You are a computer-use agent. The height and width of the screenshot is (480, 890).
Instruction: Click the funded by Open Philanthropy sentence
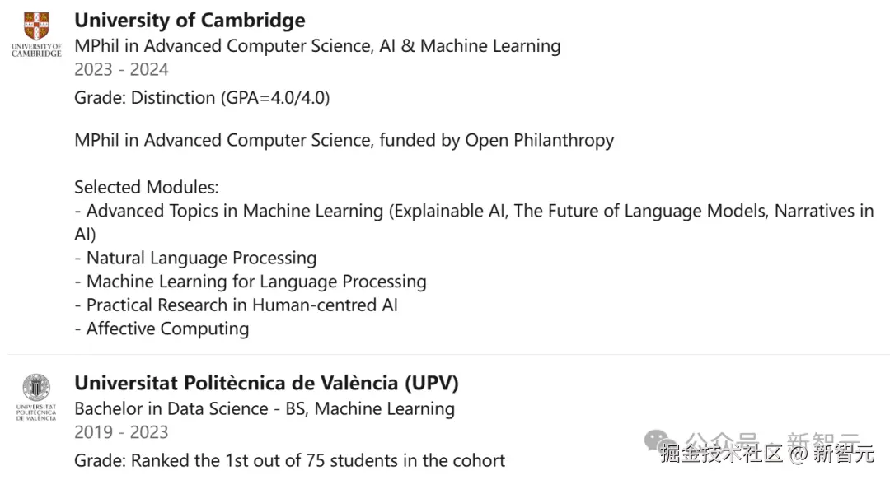344,141
